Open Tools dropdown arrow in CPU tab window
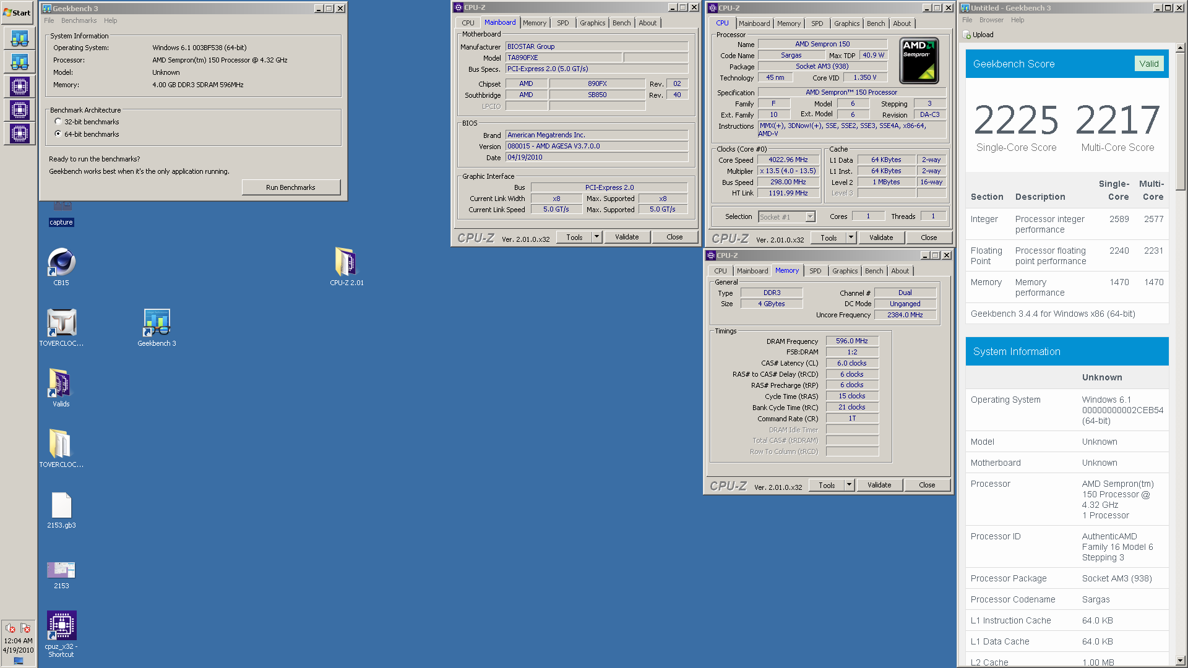1188x668 pixels. tap(851, 238)
